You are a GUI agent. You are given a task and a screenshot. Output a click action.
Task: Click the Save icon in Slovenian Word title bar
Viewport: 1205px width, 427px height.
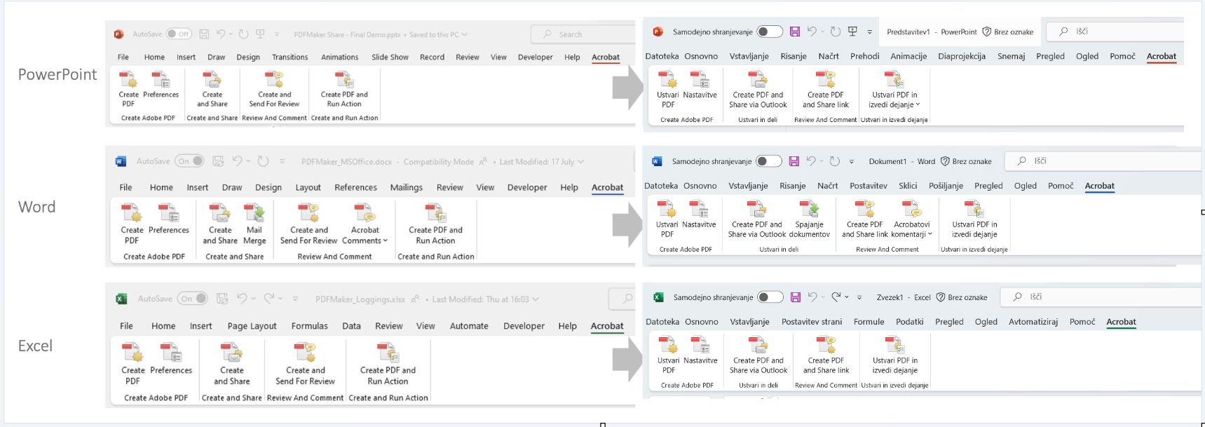(794, 161)
